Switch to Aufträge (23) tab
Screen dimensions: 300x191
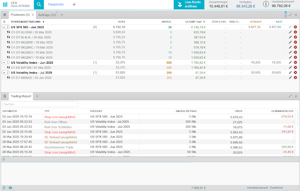tap(47, 15)
